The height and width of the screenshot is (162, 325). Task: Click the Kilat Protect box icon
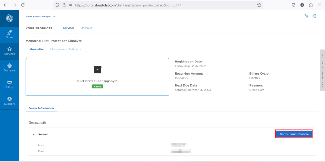tap(97, 70)
